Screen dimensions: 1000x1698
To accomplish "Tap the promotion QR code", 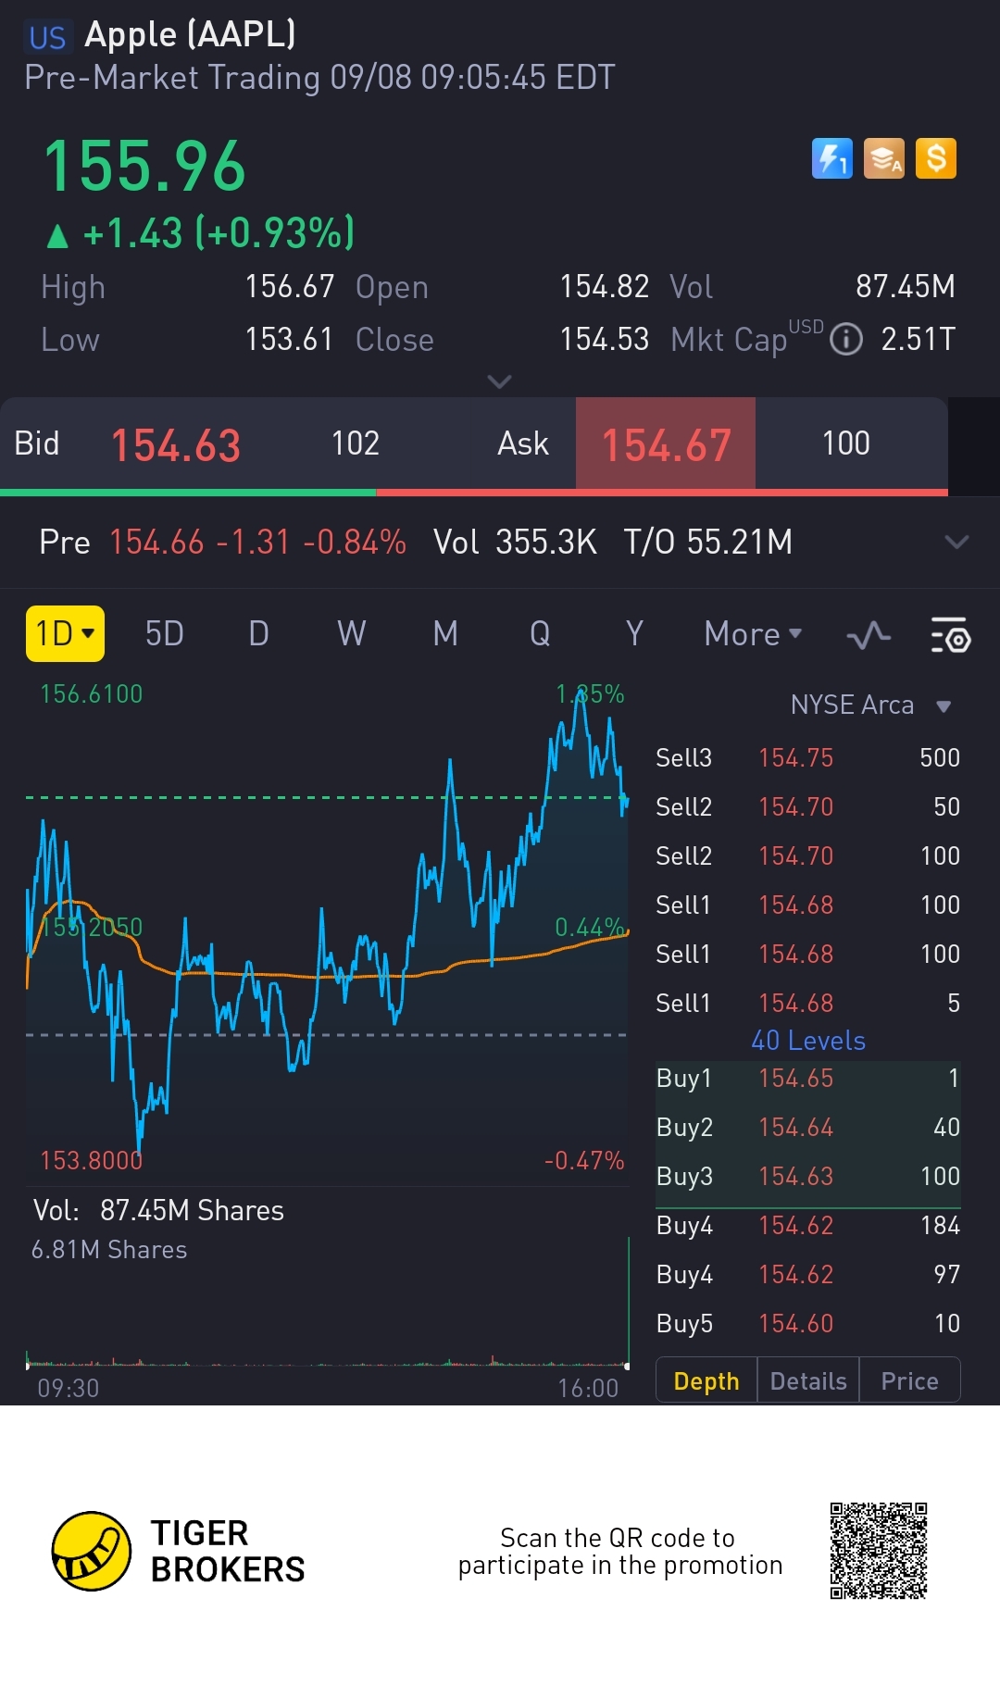I will 878,1551.
